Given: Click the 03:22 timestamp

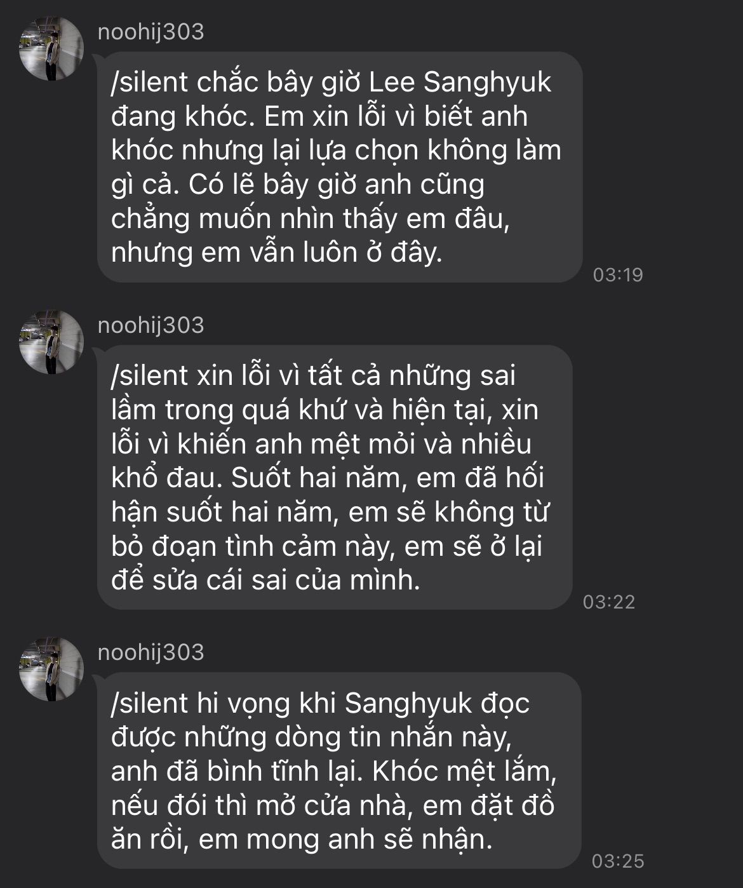Looking at the screenshot, I should tap(609, 602).
